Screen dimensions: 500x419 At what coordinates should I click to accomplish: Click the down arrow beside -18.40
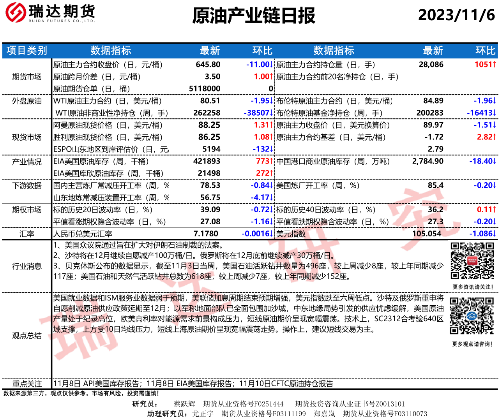(494, 161)
